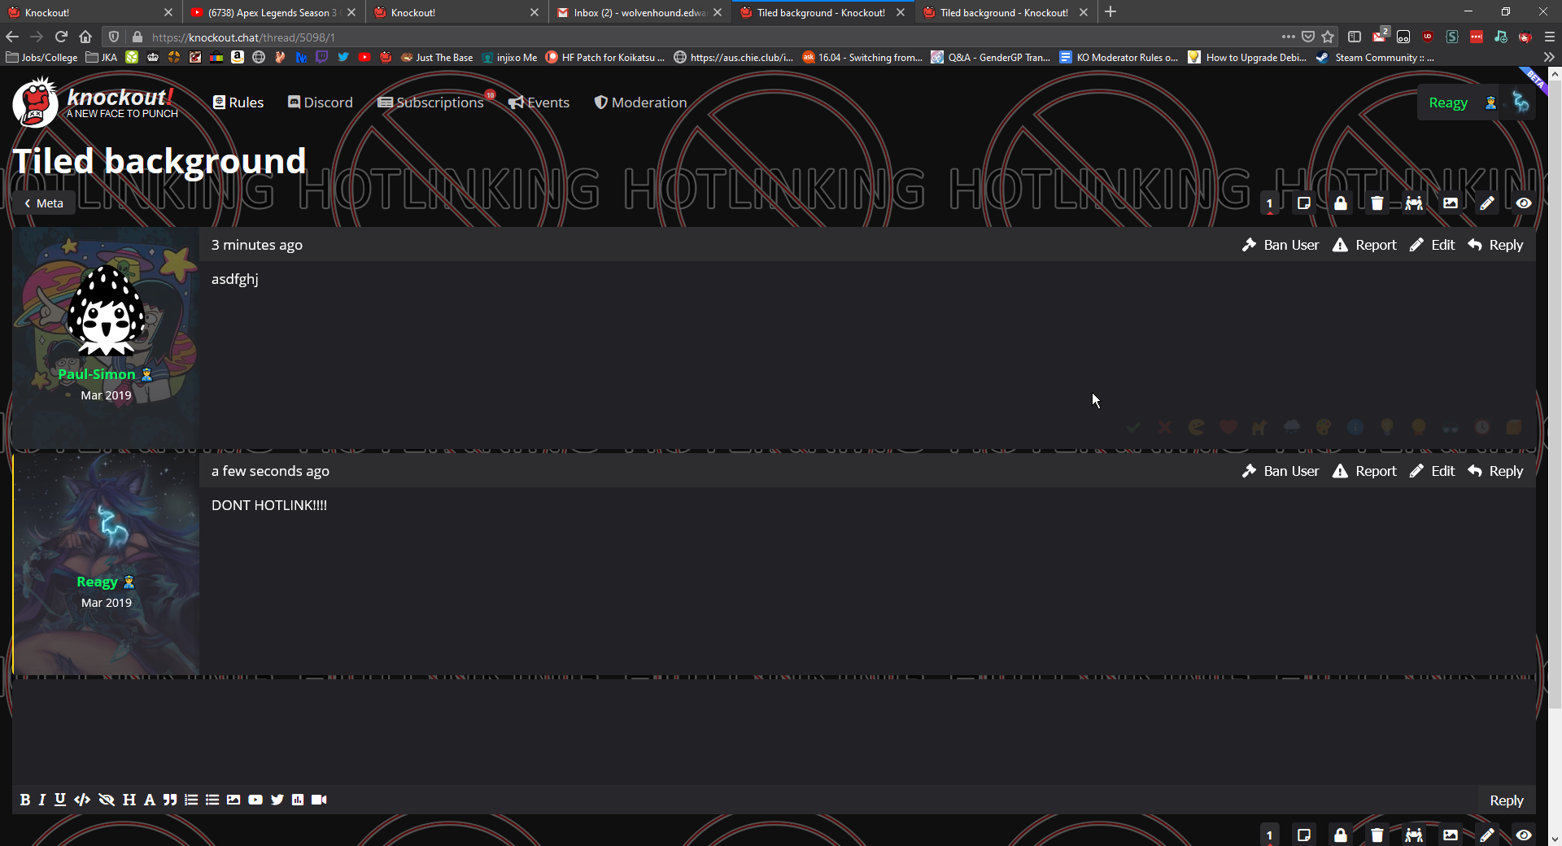Rate Paul-Simon's post with the light bulb
Viewport: 1562px width, 846px height.
(x=1387, y=427)
